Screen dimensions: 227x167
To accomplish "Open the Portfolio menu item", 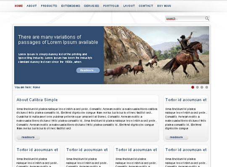I will (x=111, y=6).
